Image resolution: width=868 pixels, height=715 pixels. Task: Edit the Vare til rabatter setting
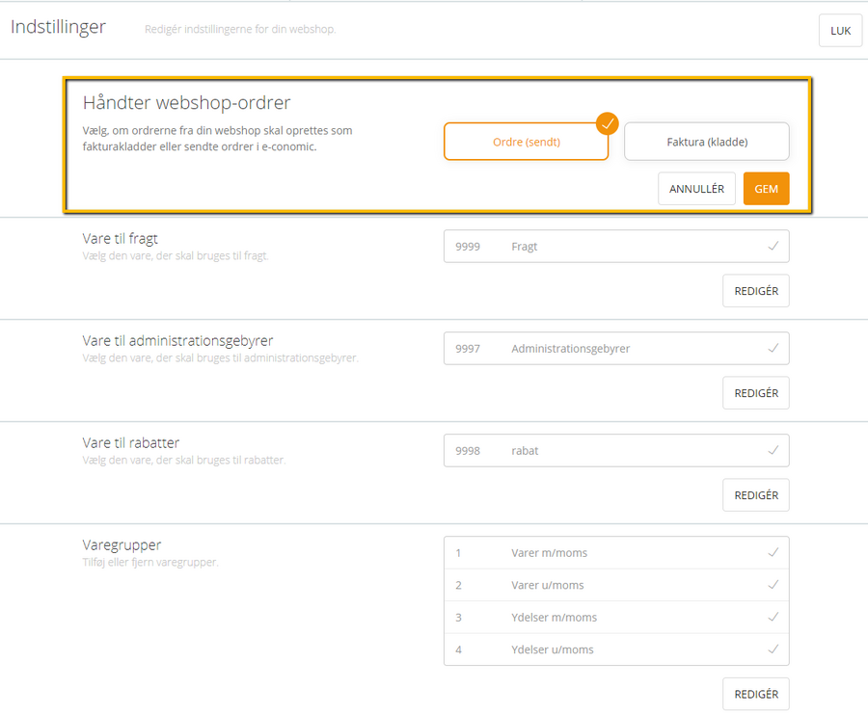(x=755, y=495)
